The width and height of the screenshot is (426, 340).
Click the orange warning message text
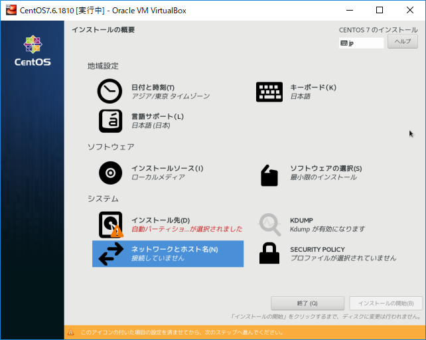(x=182, y=333)
